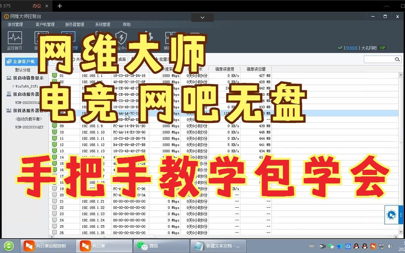Click the gray monitor icon for client 25

point(54,226)
